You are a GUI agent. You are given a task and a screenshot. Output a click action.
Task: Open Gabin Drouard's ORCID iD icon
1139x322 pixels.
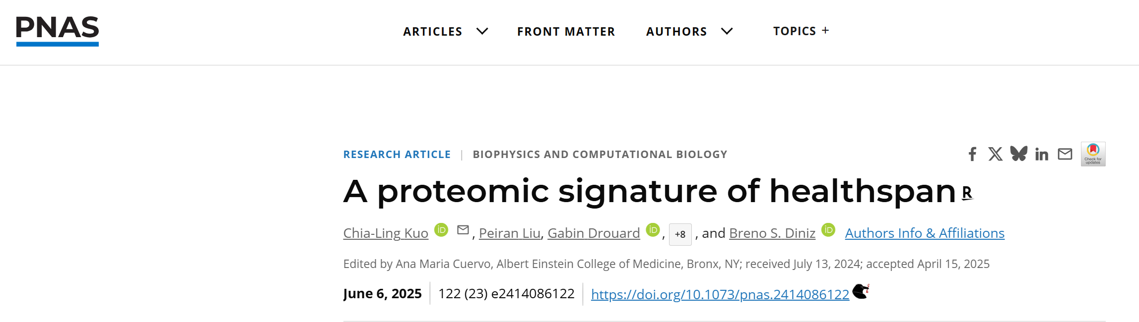(x=653, y=230)
